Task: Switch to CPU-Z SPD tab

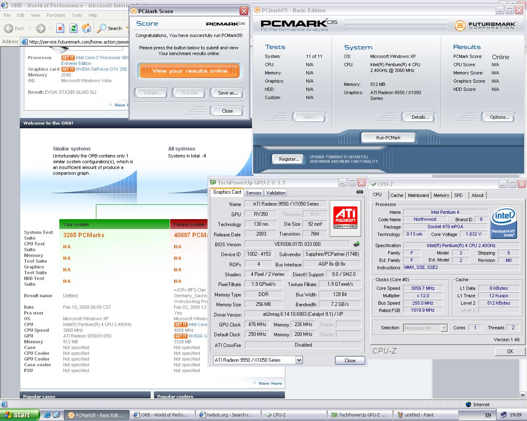Action: click(x=459, y=195)
